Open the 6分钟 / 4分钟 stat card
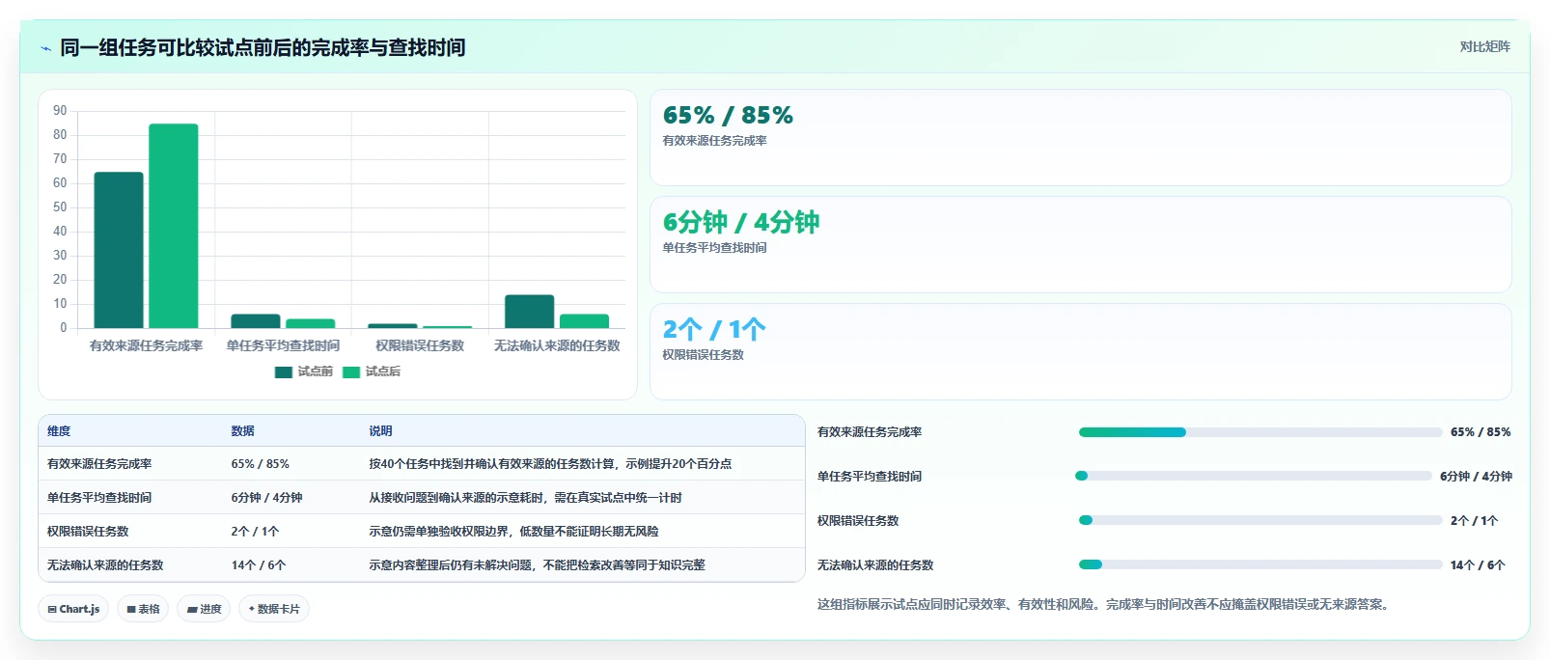 pyautogui.click(x=1081, y=245)
